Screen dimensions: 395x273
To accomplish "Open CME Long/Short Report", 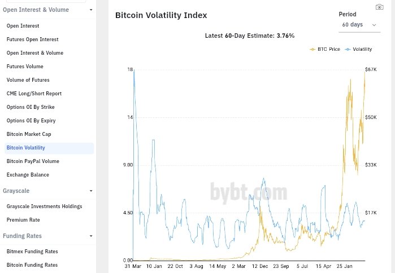I will [34, 94].
